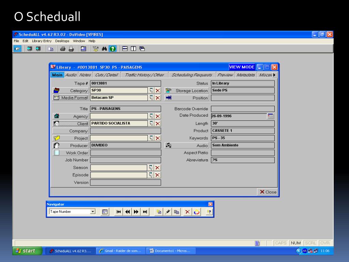The height and width of the screenshot is (262, 349).
Task: Open lookup for the Agency field
Action: (151, 116)
